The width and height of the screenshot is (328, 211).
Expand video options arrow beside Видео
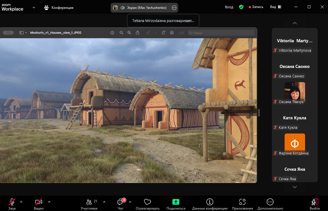pyautogui.click(x=49, y=202)
